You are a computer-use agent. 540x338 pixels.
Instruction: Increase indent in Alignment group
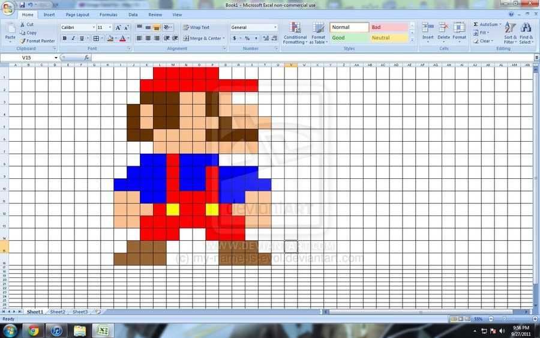pyautogui.click(x=175, y=38)
